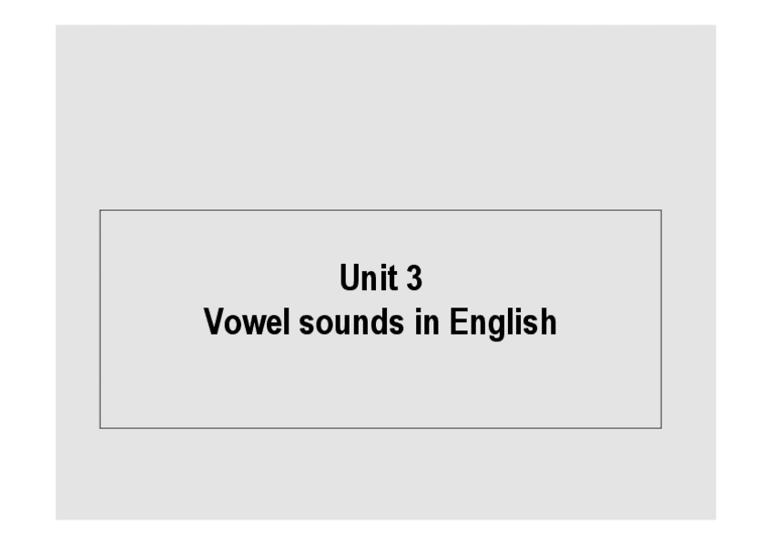Viewport: 772px width, 545px height.
Task: Click the right border of the title box
Action: pyautogui.click(x=661, y=318)
